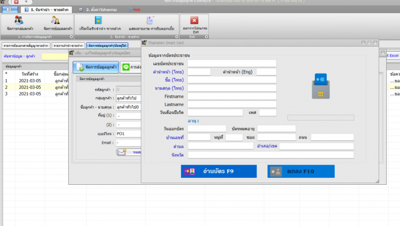Viewport: 400px width, 226px height.
Task: Click the card reading progress bar
Action: [x=321, y=117]
